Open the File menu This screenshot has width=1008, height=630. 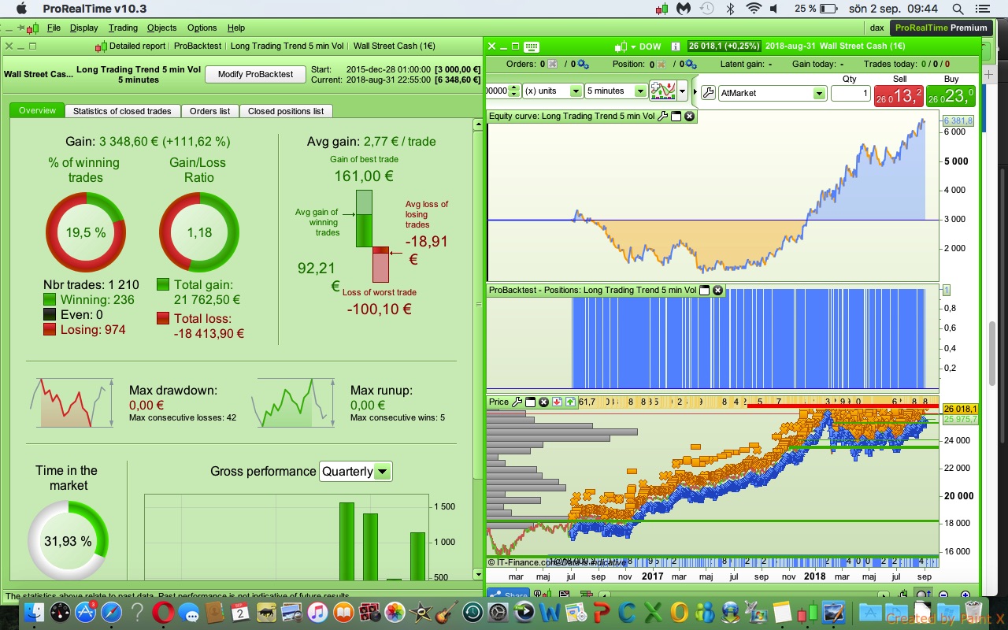click(x=54, y=28)
